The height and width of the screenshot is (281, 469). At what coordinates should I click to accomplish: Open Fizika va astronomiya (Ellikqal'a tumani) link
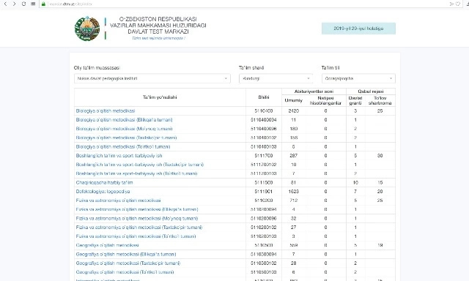click(x=137, y=209)
